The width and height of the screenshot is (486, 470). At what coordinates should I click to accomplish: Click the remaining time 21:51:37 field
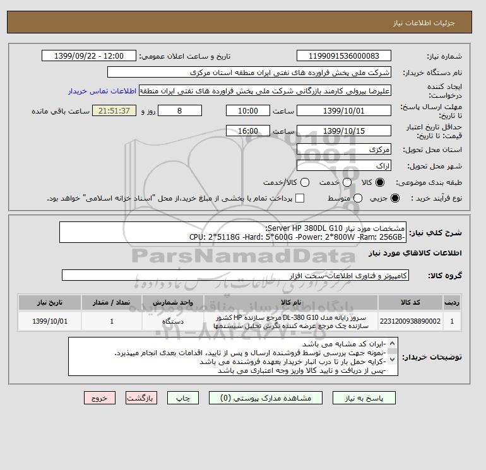(x=114, y=110)
